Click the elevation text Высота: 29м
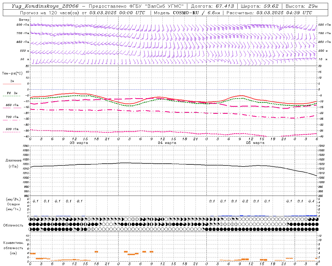Screen dimensions: 332x266 click(x=301, y=6)
